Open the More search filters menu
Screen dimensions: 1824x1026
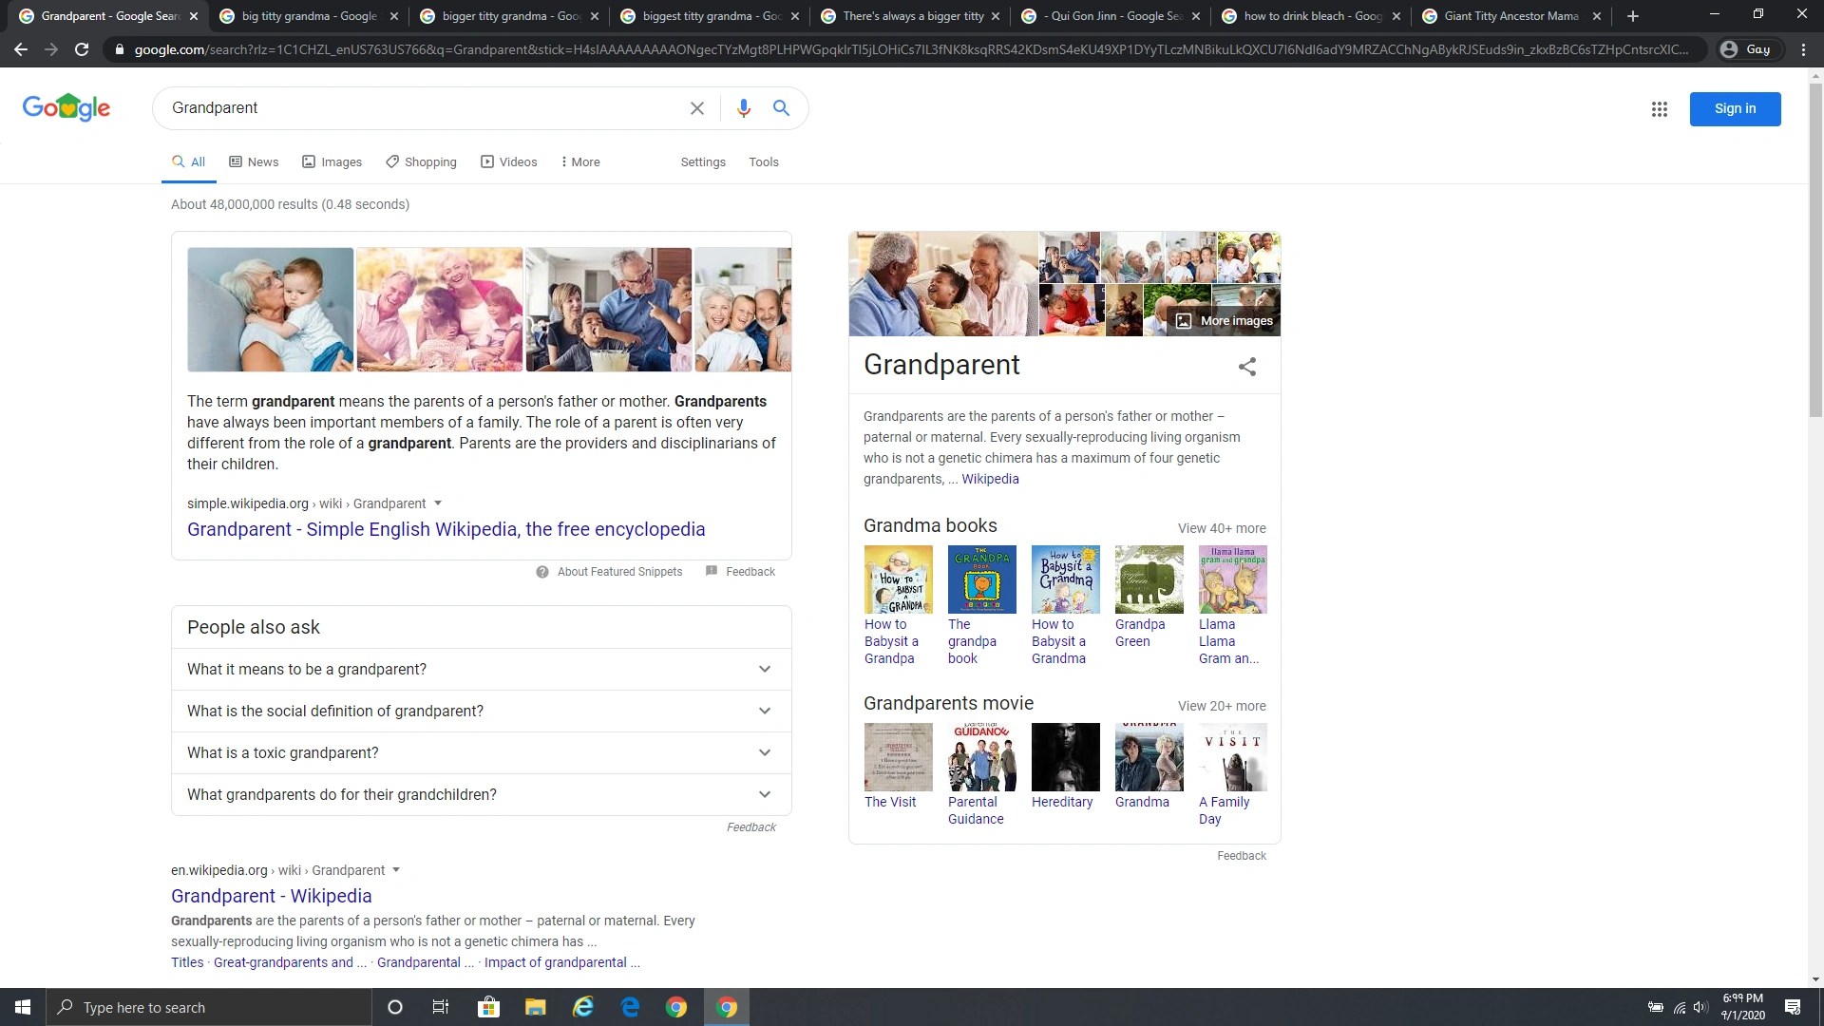coord(580,162)
